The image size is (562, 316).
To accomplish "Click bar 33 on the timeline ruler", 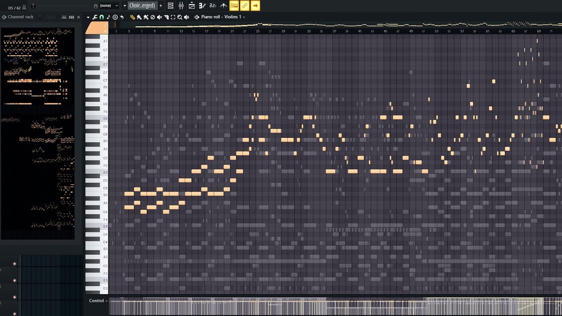I will [309, 31].
